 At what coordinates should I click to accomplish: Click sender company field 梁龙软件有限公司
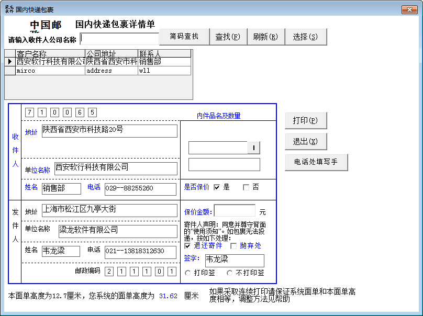(x=118, y=231)
